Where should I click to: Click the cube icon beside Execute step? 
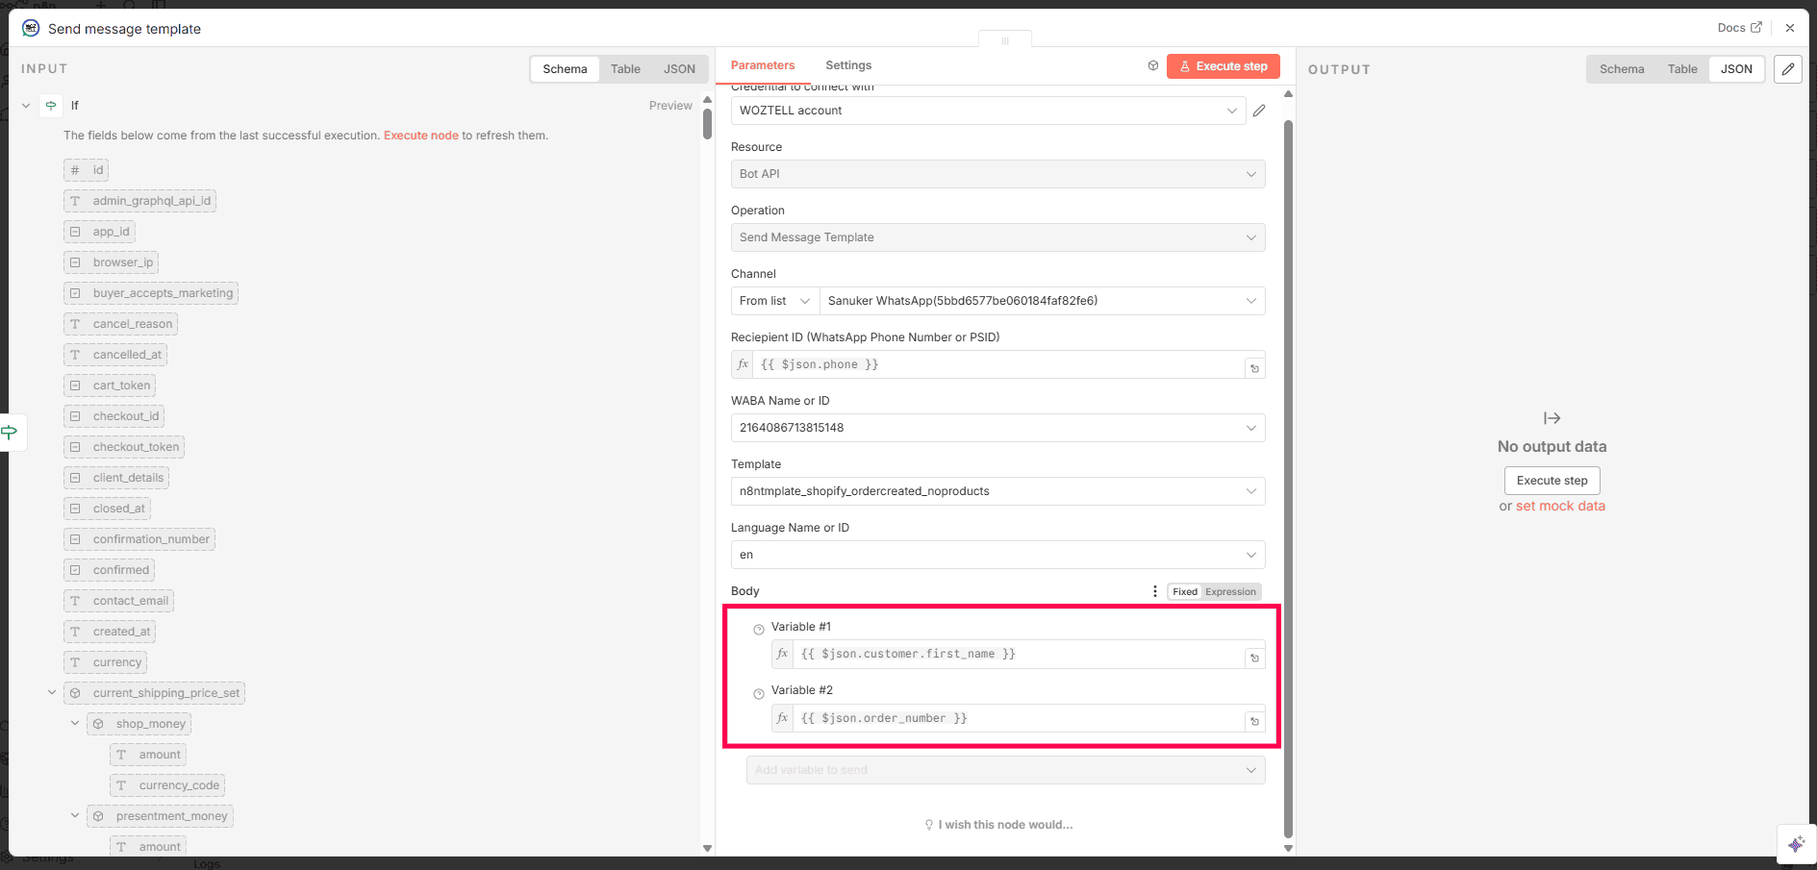click(x=1152, y=66)
